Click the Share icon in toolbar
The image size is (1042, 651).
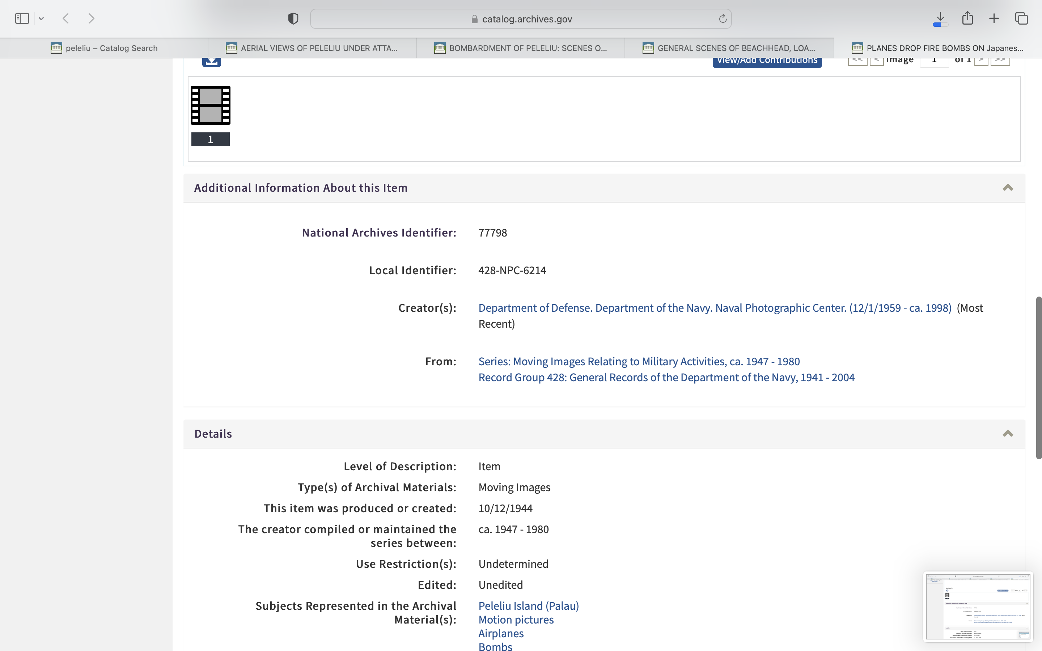967,18
